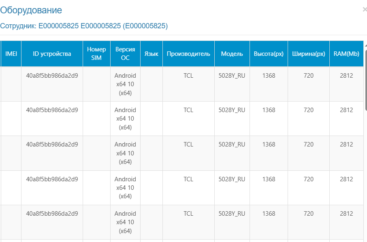Close the Оборудование dialog
This screenshot has height=242, width=367.
[365, 10]
